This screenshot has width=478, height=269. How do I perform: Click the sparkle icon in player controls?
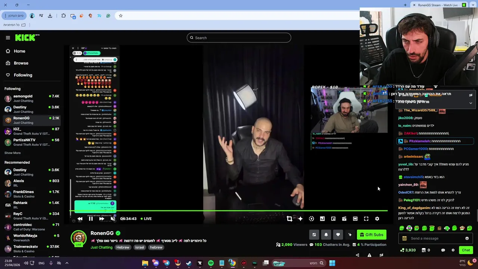click(300, 219)
